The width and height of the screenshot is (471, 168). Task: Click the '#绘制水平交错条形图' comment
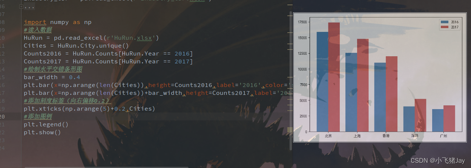[x=53, y=69]
